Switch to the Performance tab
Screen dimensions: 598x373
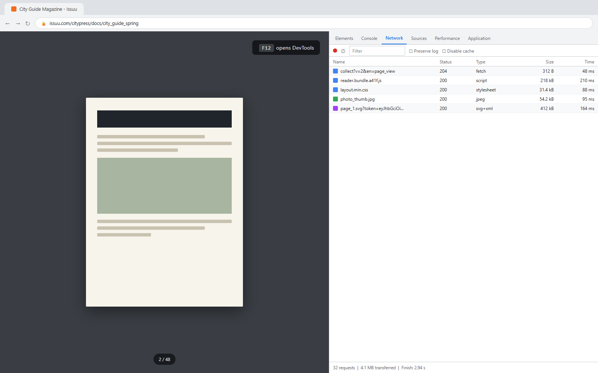tap(447, 38)
